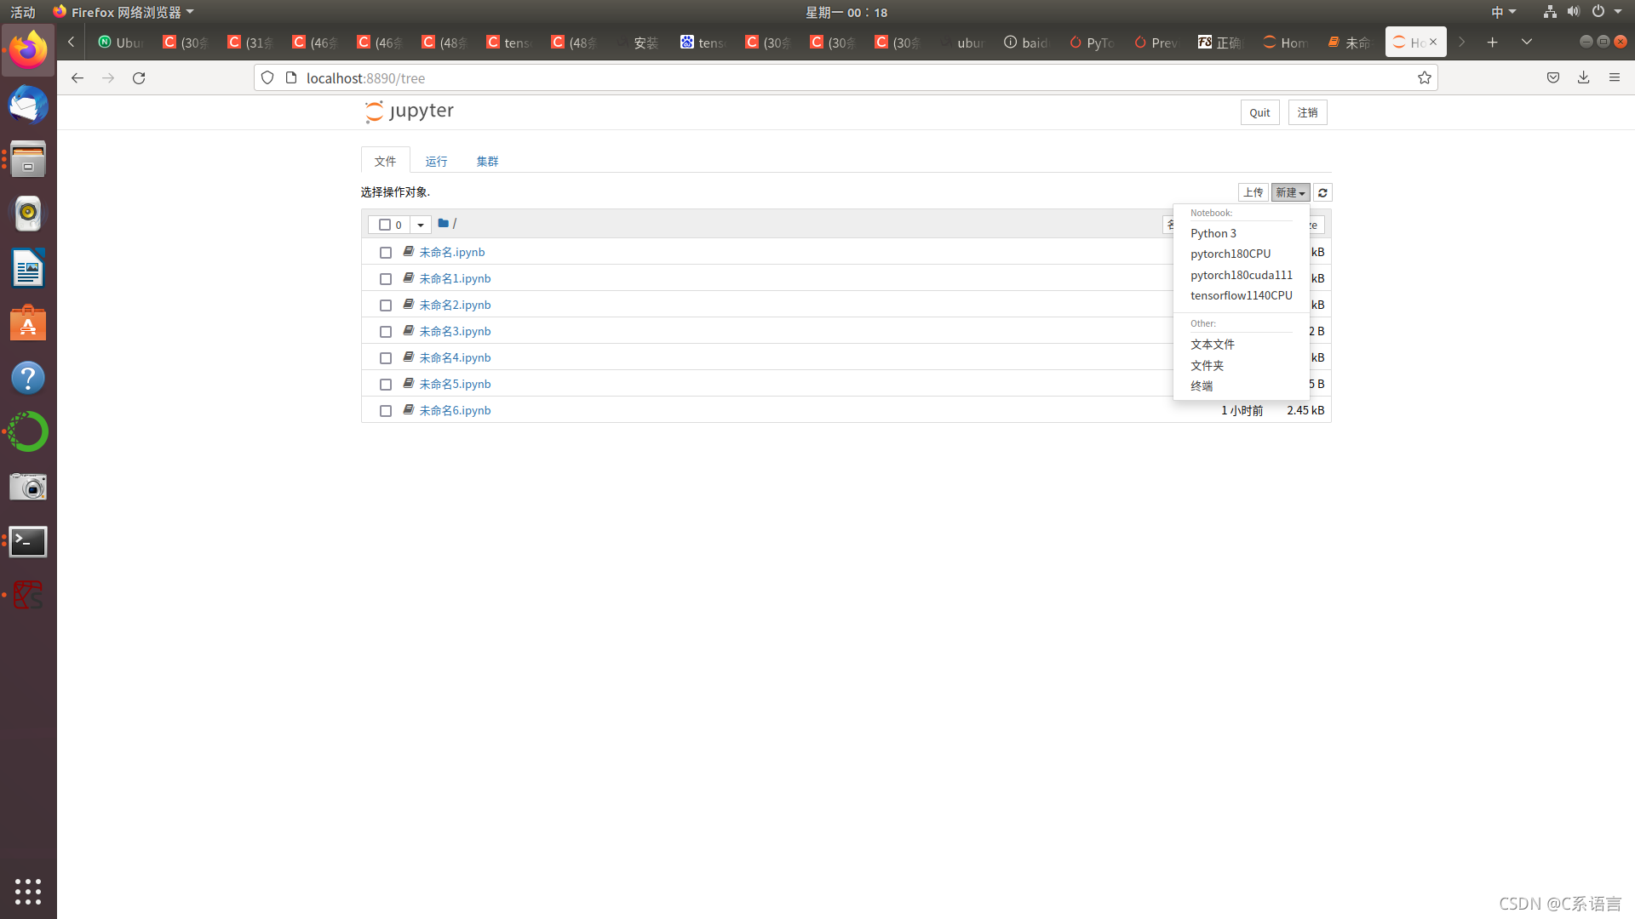The height and width of the screenshot is (919, 1635).
Task: Switch to the 集群 tab
Action: coord(487,161)
